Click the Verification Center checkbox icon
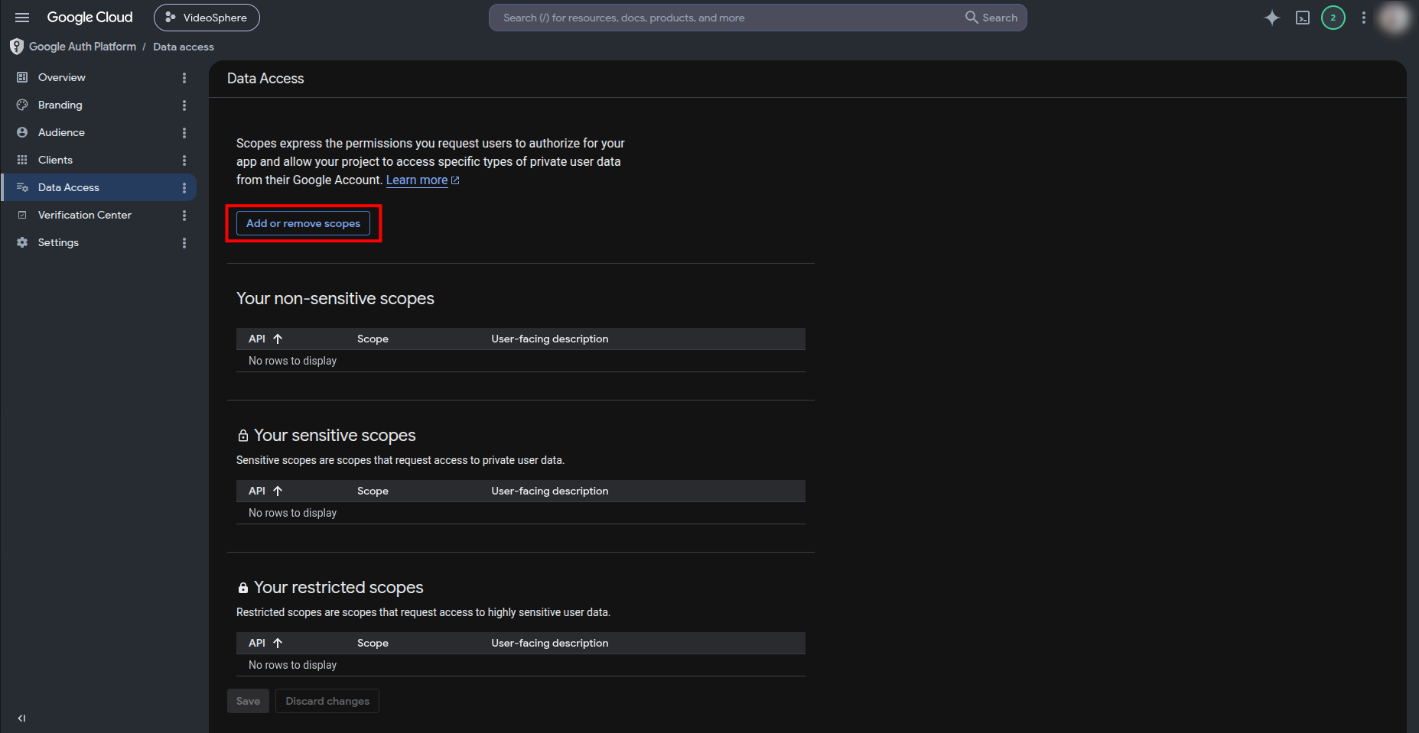 click(22, 215)
